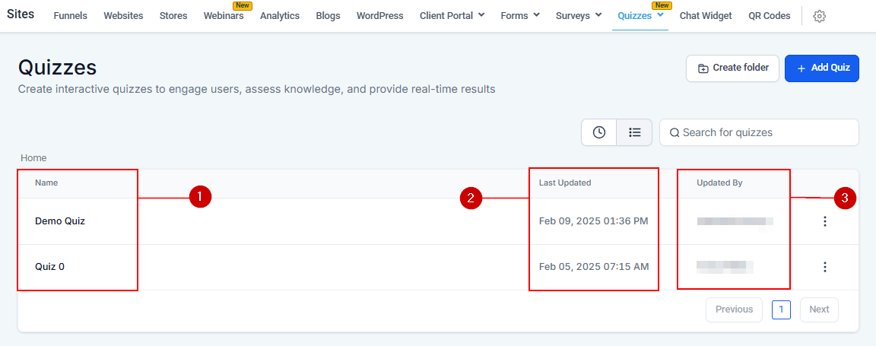Click the Create folder button
876x346 pixels.
[732, 68]
